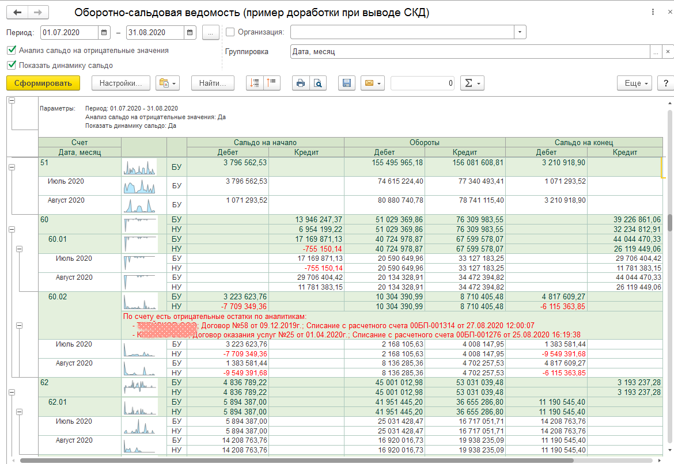The width and height of the screenshot is (674, 464).
Task: Open the three-dot window menu
Action: [653, 12]
